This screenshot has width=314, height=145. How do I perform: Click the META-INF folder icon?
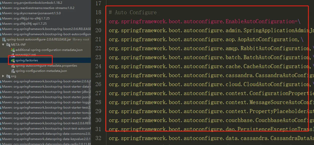click(x=8, y=45)
